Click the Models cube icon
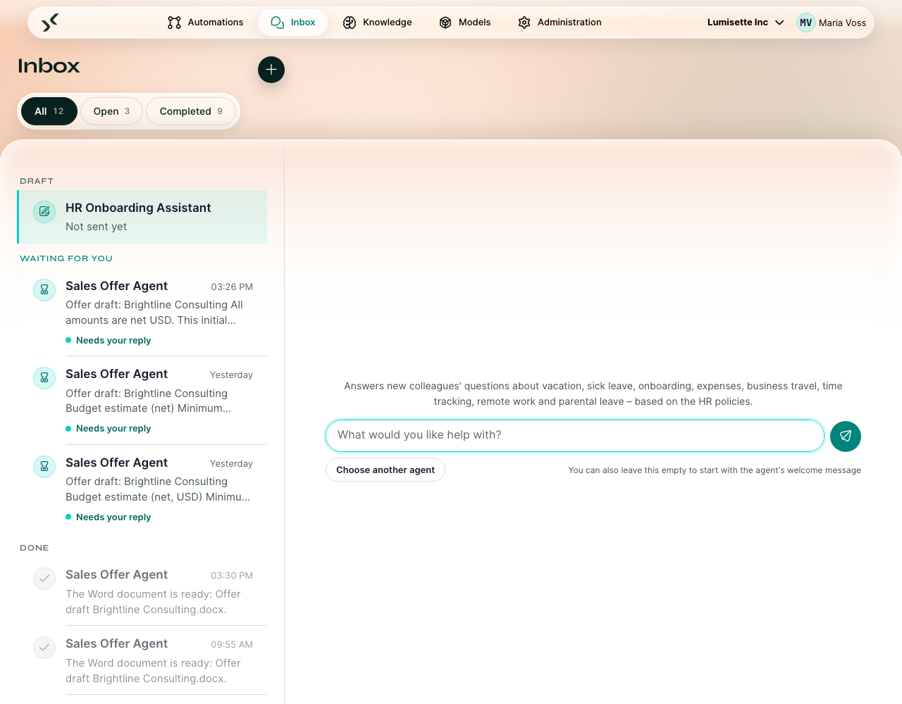Viewport: 902px width, 704px height. click(x=445, y=23)
